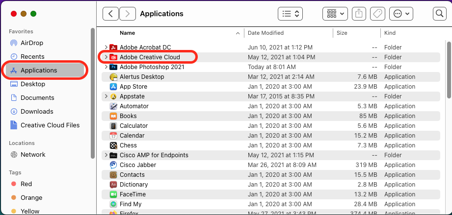Select the Find My app icon
The width and height of the screenshot is (452, 215).
tap(113, 204)
